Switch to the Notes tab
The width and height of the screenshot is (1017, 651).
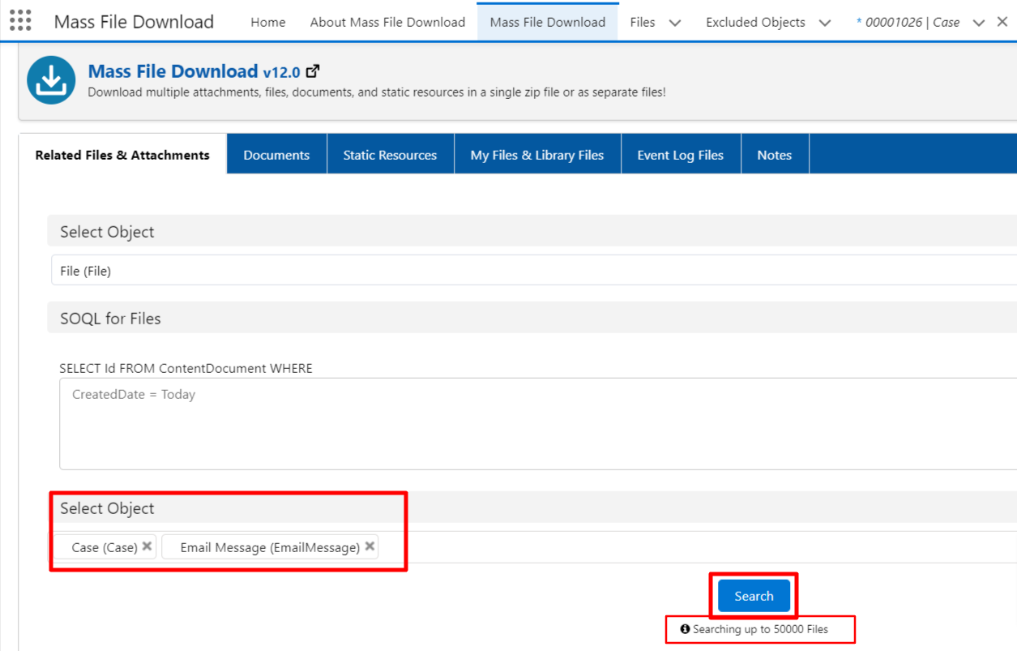click(x=774, y=155)
